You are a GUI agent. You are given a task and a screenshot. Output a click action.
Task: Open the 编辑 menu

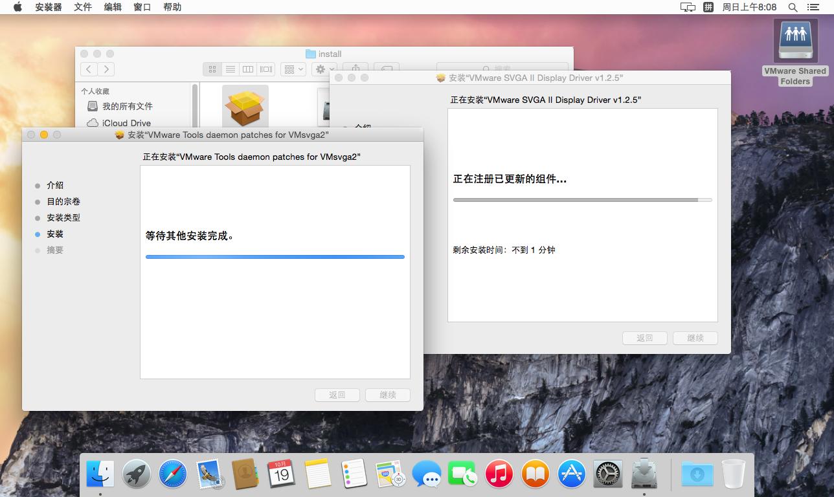click(113, 7)
